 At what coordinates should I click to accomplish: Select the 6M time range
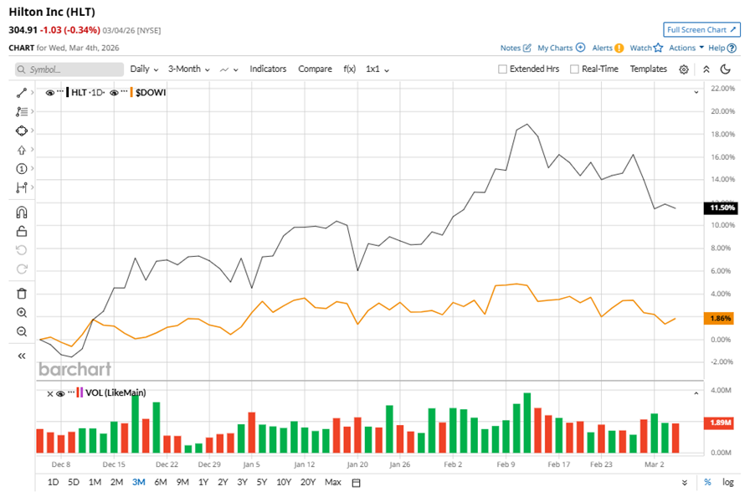(x=161, y=482)
